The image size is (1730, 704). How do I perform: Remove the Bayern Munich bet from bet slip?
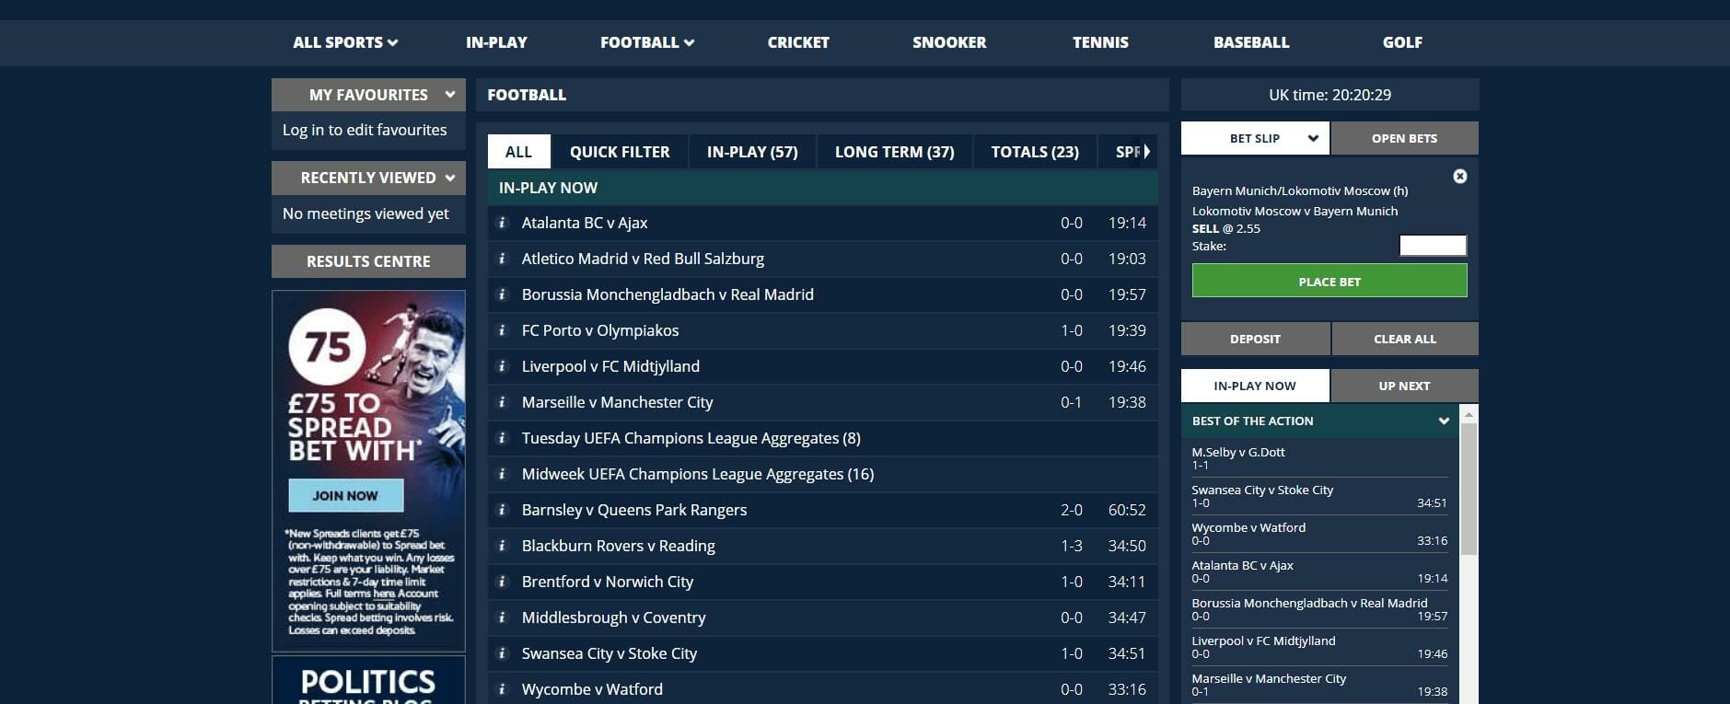(1459, 177)
